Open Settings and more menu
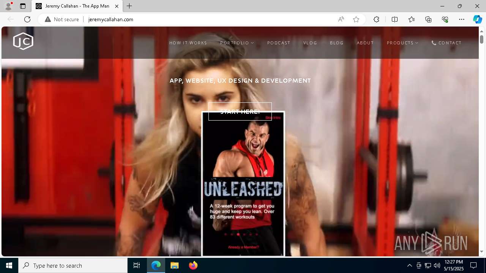Screen dimensions: 486x273 (462, 19)
